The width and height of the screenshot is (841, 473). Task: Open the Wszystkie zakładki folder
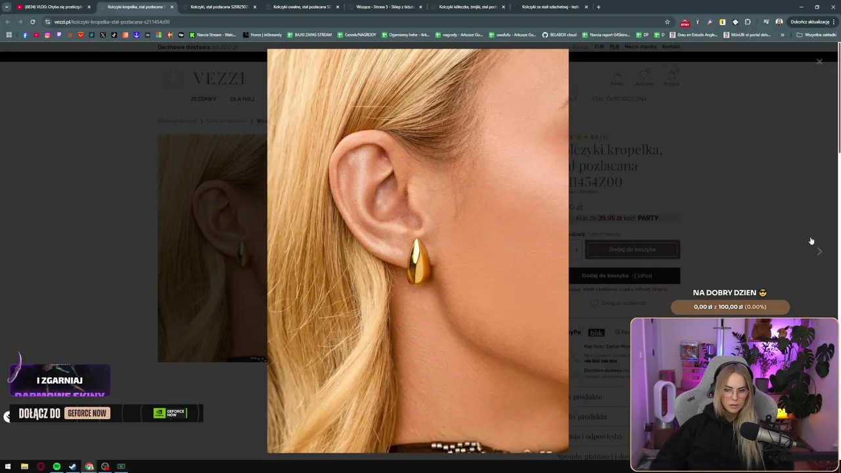point(817,35)
